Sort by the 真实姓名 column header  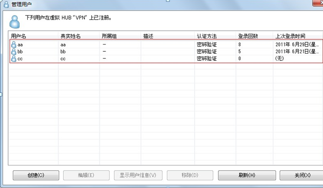71,36
